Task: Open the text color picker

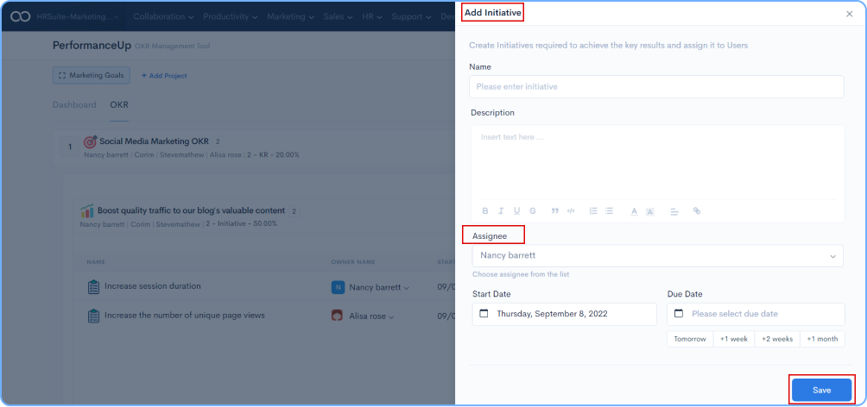Action: [634, 210]
